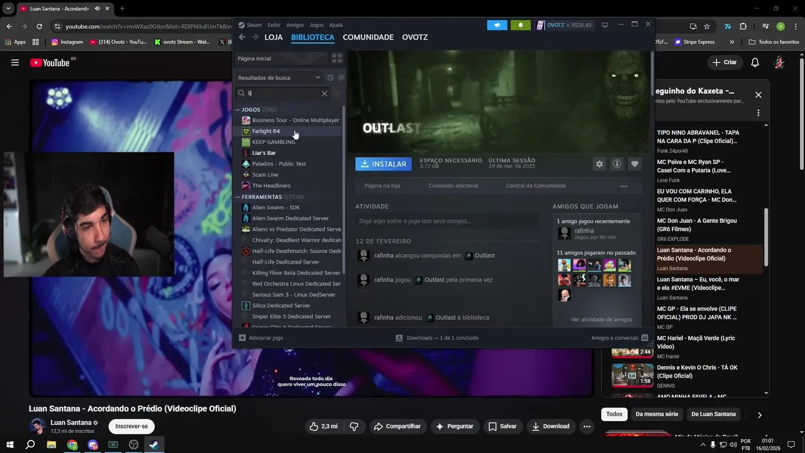This screenshot has width=805, height=453.
Task: Open Steam from Windows taskbar
Action: point(154,445)
